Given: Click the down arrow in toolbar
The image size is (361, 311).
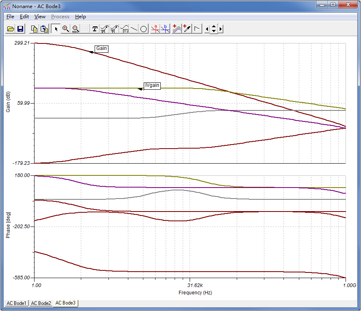Looking at the screenshot, I should 214,31.
